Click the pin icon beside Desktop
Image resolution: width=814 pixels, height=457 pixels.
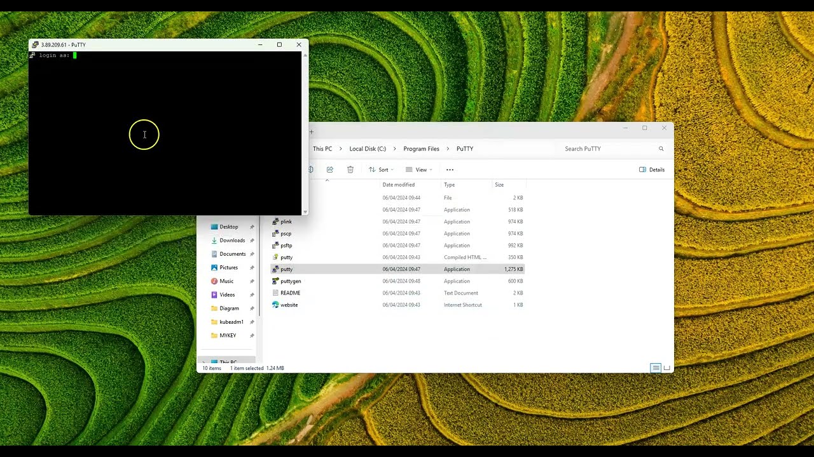(x=252, y=227)
